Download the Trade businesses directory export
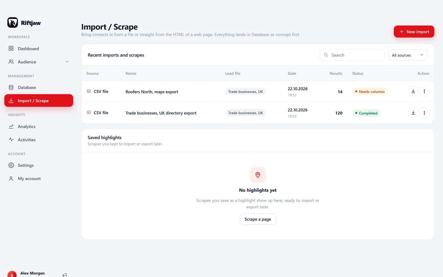Viewport: 443px width, 277px height. coord(413,113)
